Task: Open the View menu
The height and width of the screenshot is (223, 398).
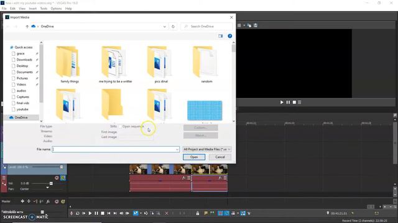Action: [x=22, y=8]
